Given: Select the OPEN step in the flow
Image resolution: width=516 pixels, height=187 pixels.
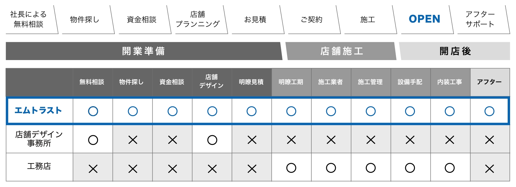Looking at the screenshot, I should (425, 20).
